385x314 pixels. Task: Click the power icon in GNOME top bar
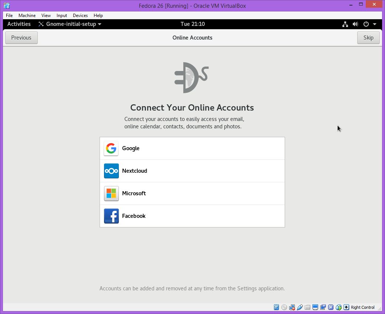coord(366,24)
